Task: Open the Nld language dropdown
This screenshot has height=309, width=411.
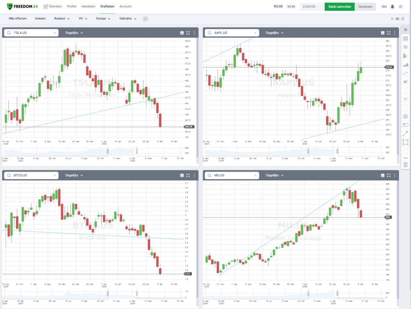Action: click(x=384, y=6)
